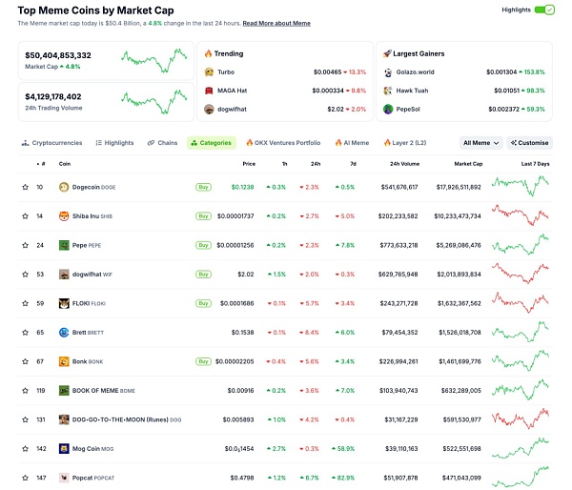Open the AI Meme tab

(351, 143)
